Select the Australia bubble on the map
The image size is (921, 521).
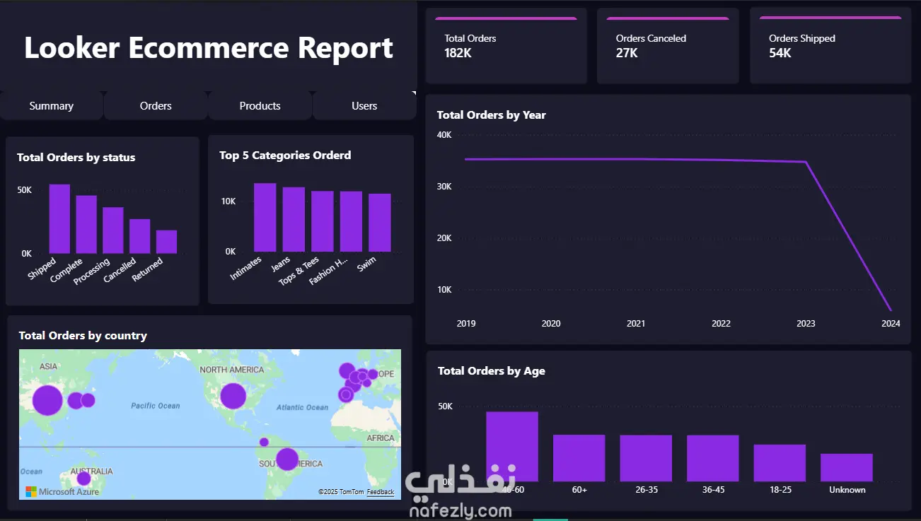[x=83, y=479]
